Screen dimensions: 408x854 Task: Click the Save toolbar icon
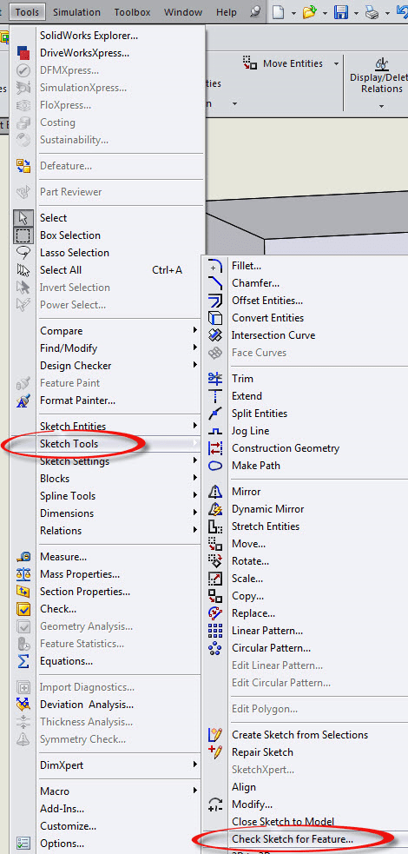[340, 12]
